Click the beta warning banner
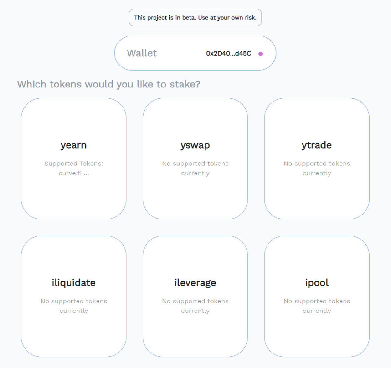 pos(195,17)
